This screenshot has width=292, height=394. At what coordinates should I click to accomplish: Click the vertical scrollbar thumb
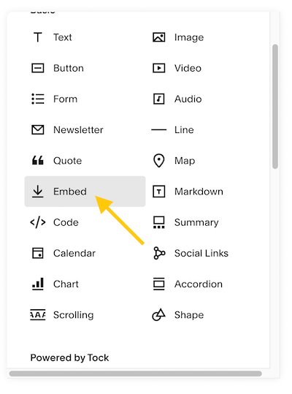(275, 107)
